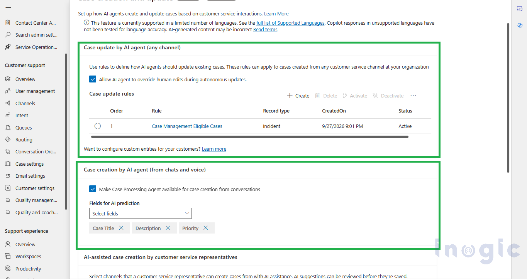The image size is (527, 279).
Task: Create a new case update rule
Action: click(298, 96)
